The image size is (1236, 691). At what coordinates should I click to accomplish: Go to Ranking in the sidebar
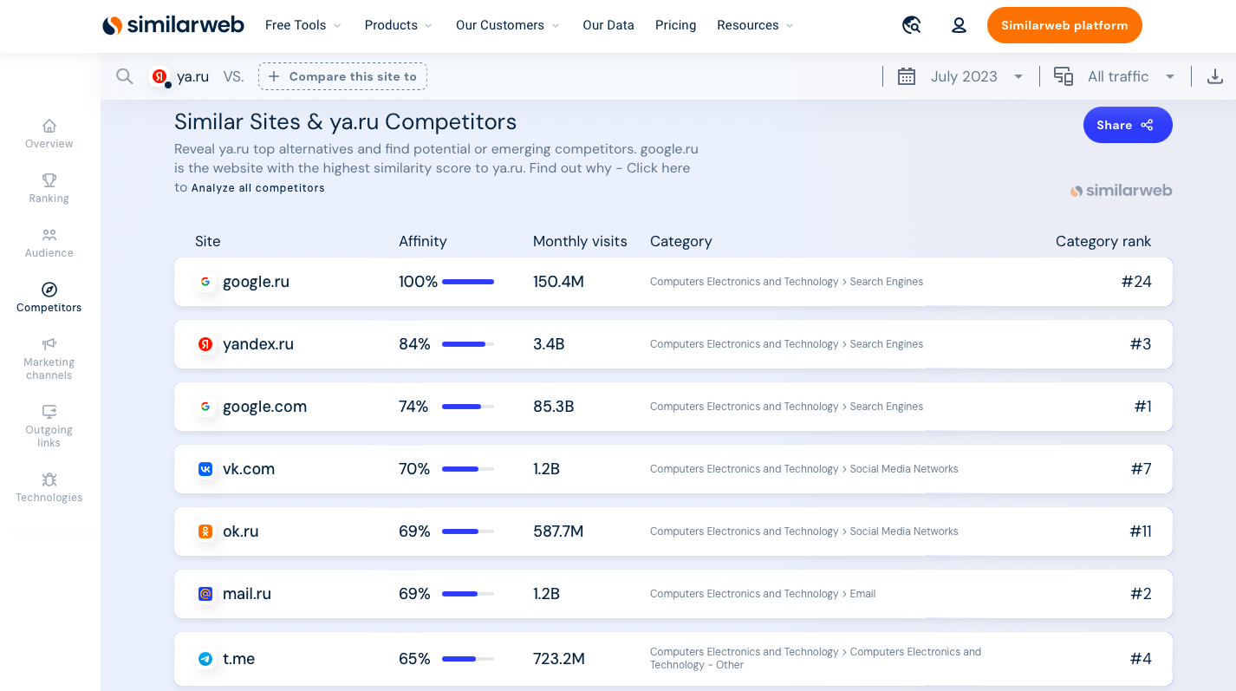[49, 189]
